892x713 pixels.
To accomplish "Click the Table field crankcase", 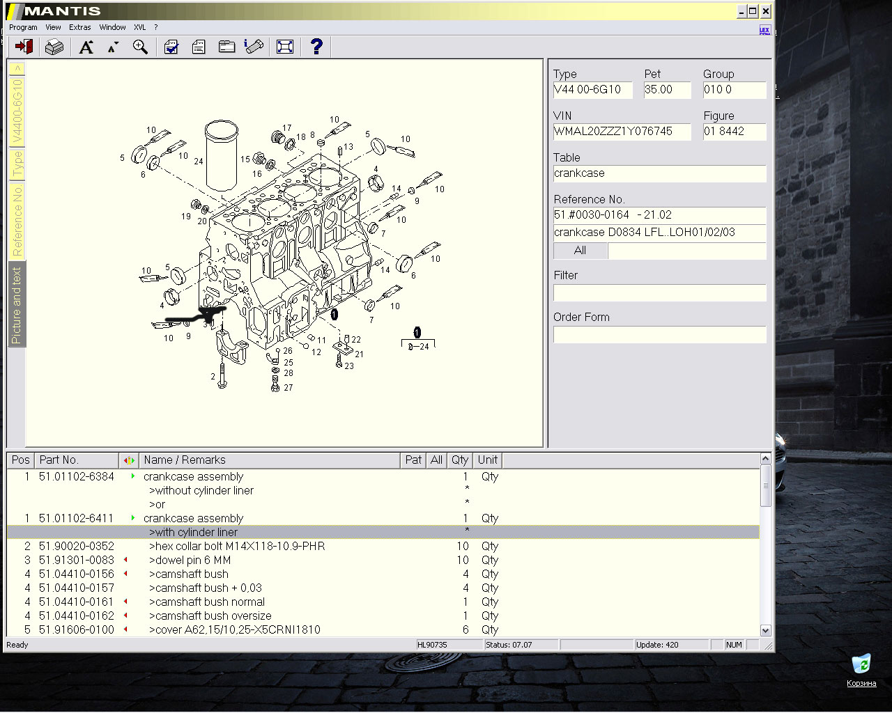I will (659, 173).
